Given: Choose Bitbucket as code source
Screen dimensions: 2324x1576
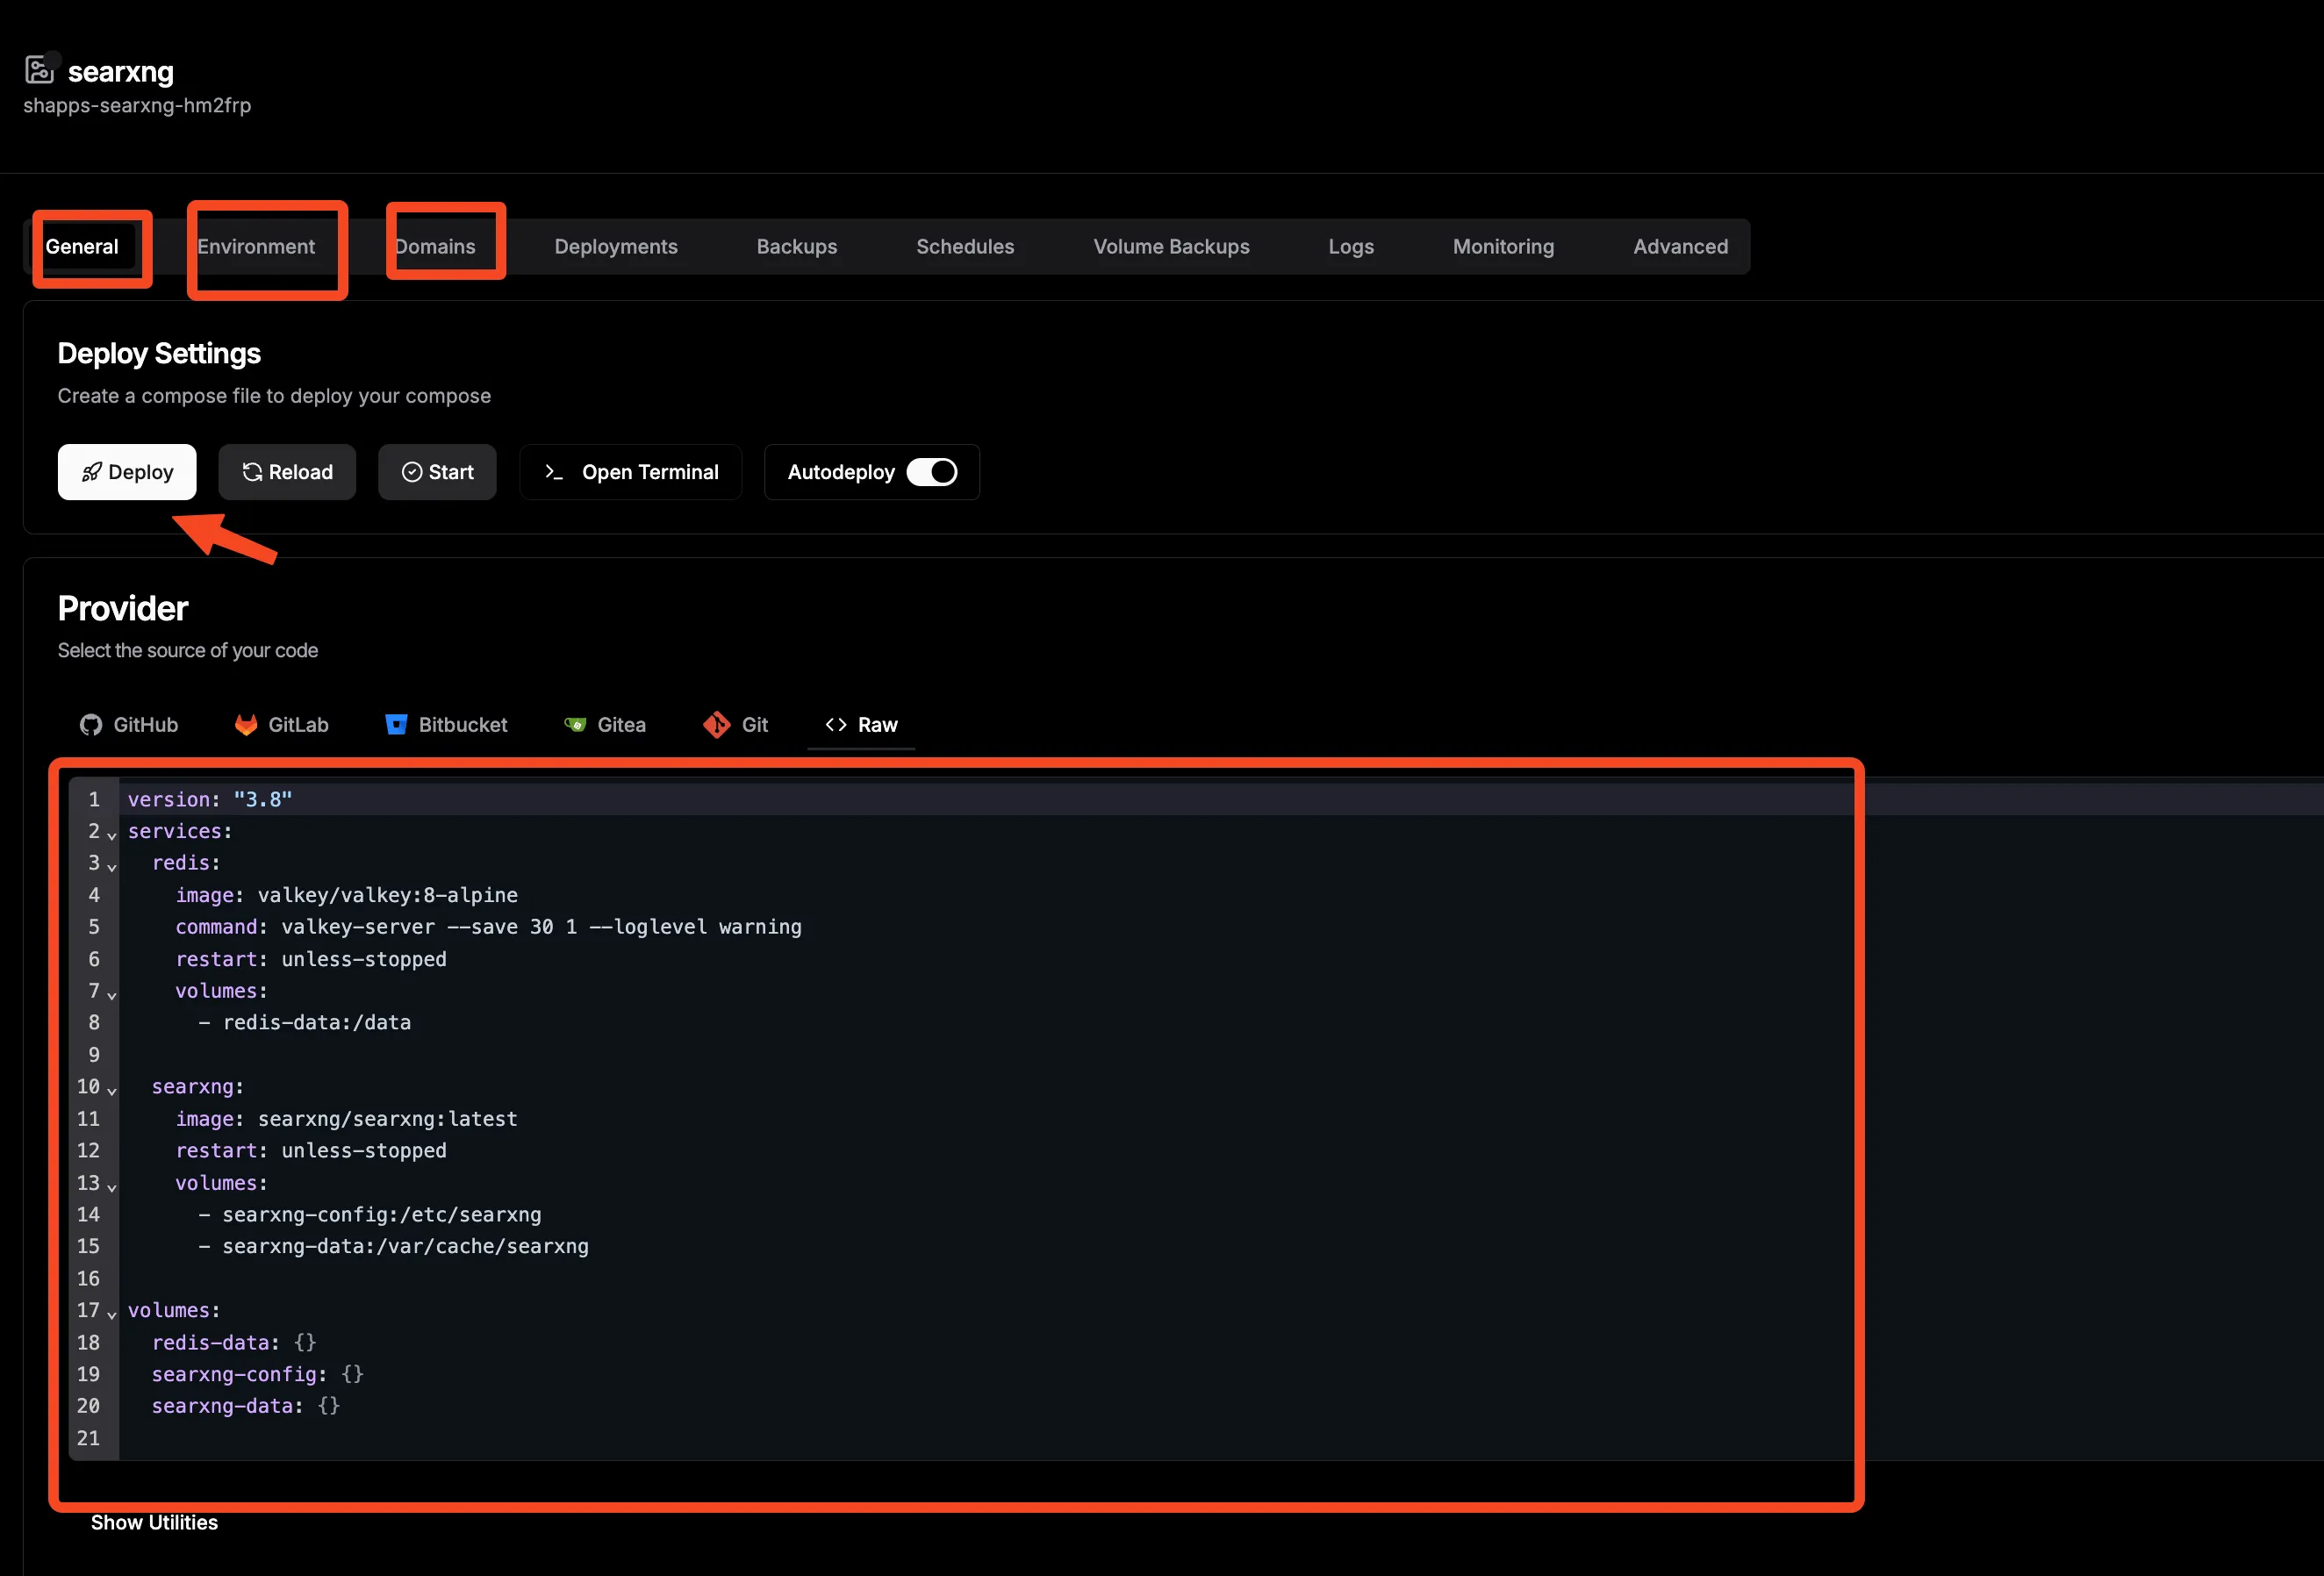Looking at the screenshot, I should 446,724.
